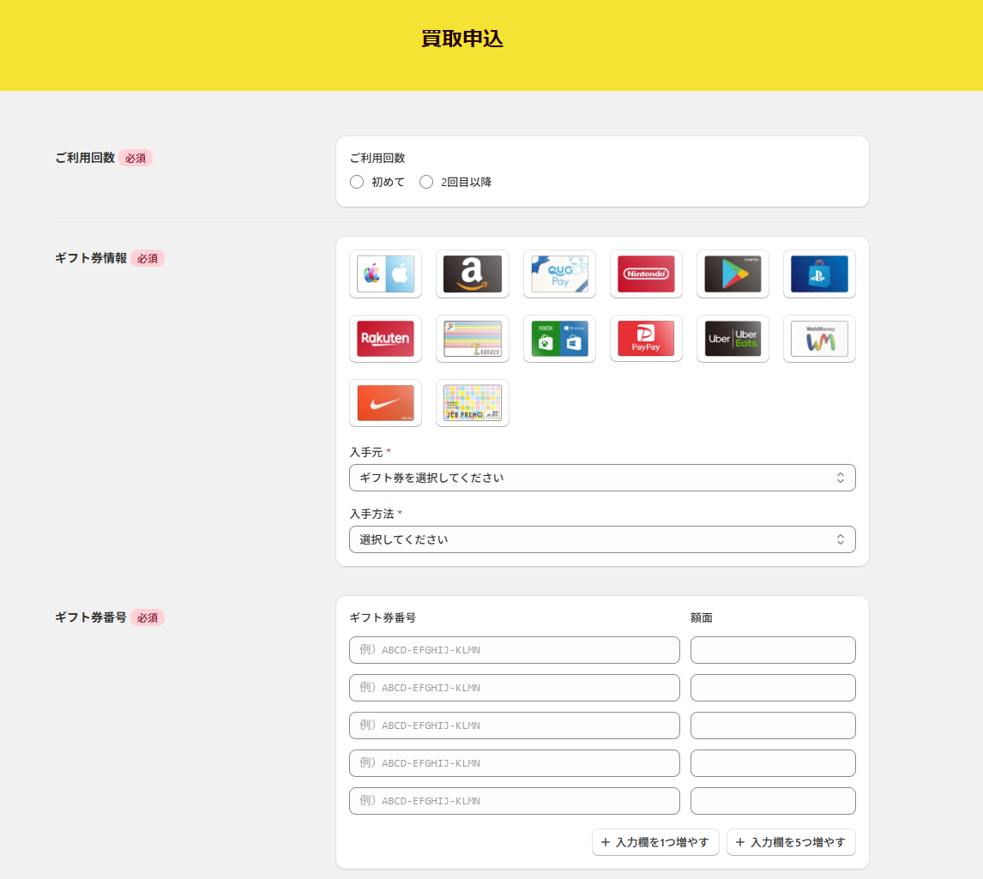Select the Nintendo prepaid card
The height and width of the screenshot is (879, 983).
point(646,274)
